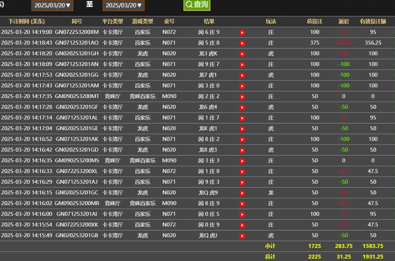This screenshot has width=395, height=261.
Task: Click the green 查询 search button
Action: pos(197,5)
